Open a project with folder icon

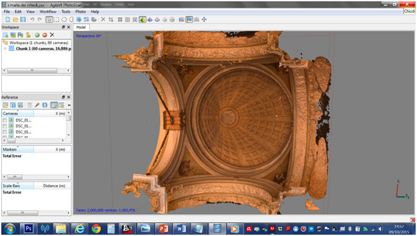15,19
